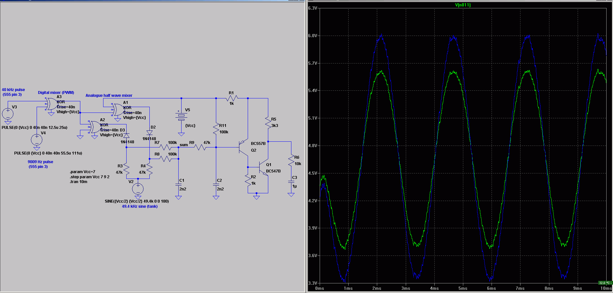Click the V4 voltage source symbol
Screen dimensions: 613x293
coord(37,140)
